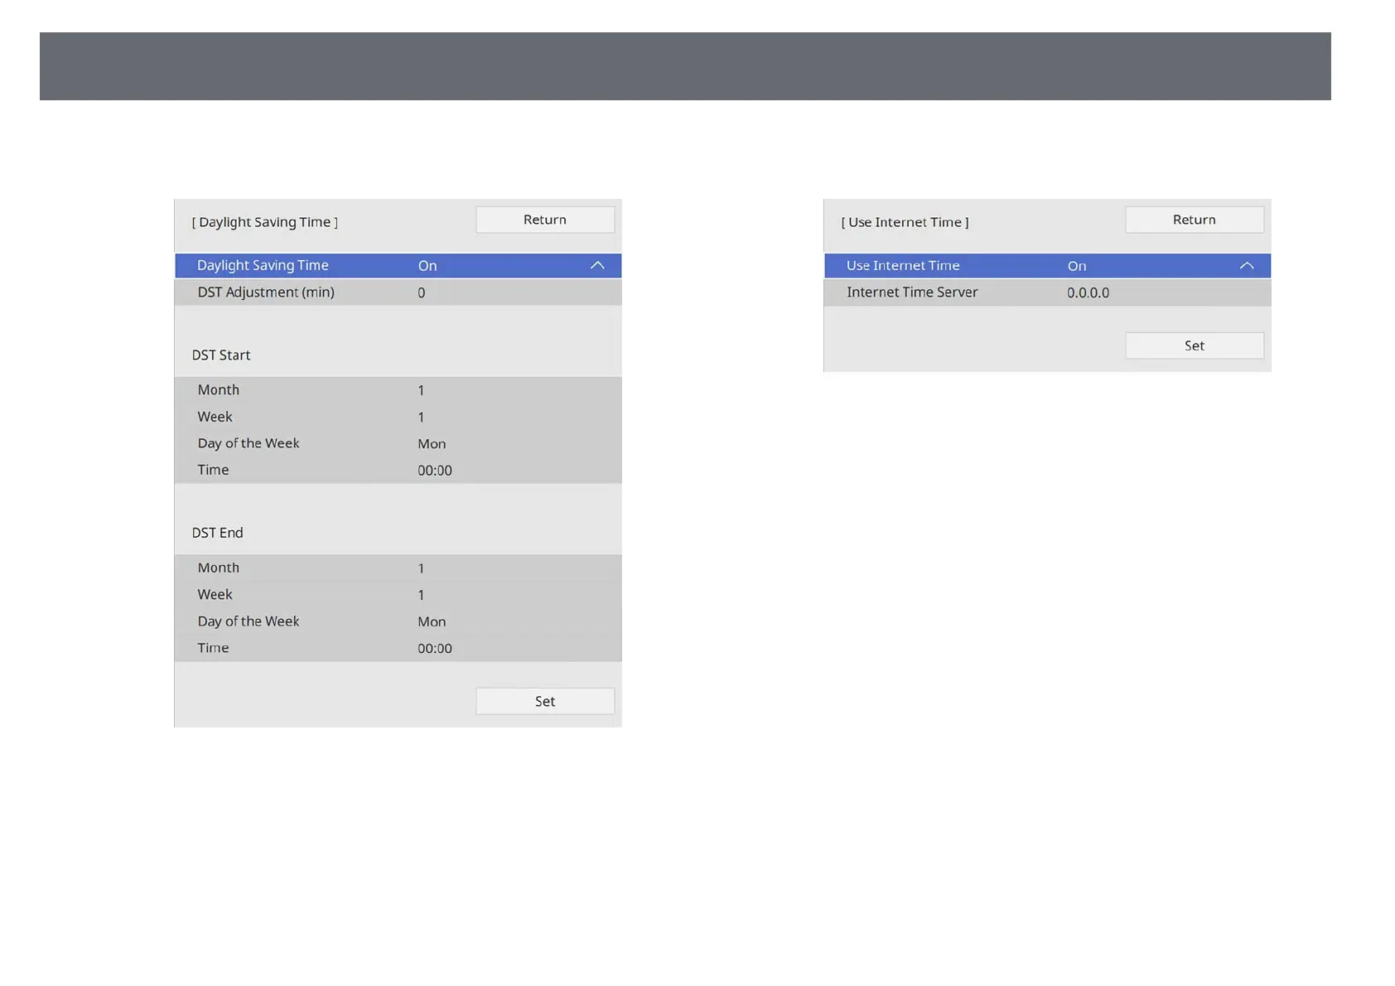Change the DST Start day value Mon
This screenshot has height=986, width=1395.
pos(432,443)
